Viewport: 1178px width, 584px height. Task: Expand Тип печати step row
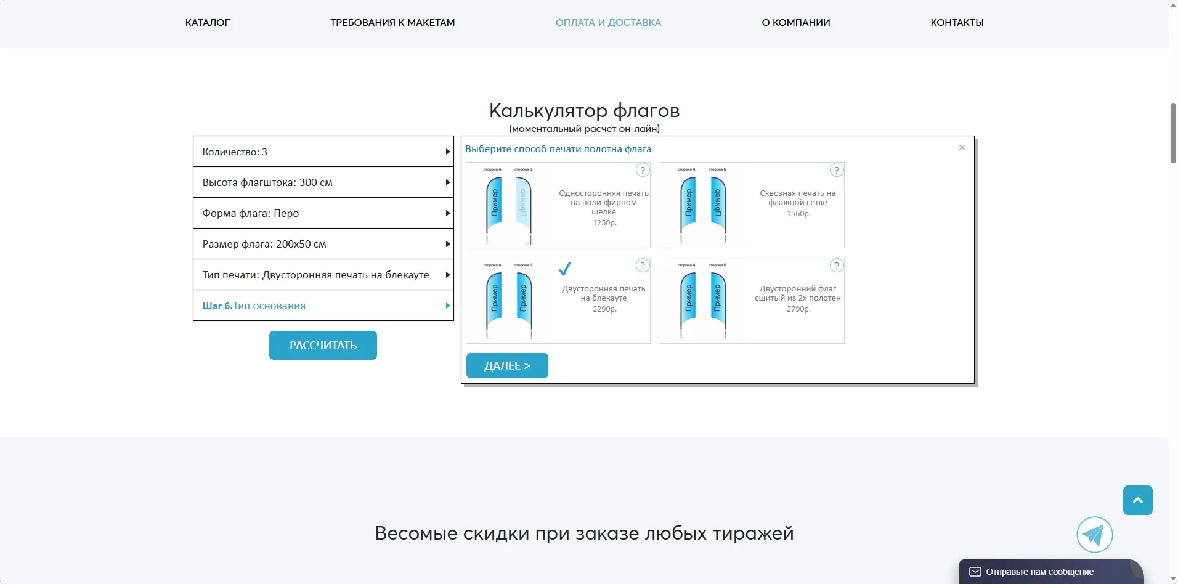[x=323, y=275]
